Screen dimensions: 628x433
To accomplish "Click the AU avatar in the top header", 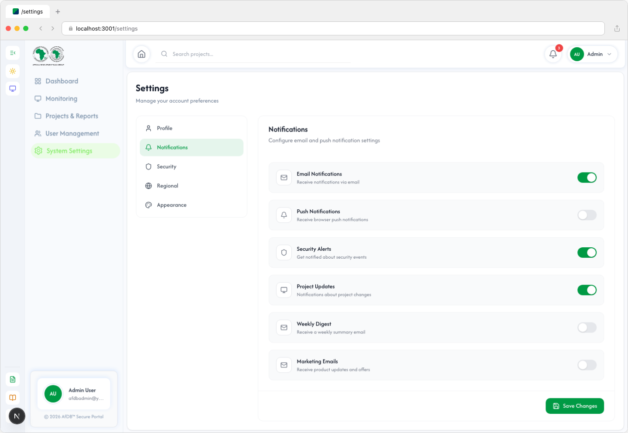I will point(577,54).
